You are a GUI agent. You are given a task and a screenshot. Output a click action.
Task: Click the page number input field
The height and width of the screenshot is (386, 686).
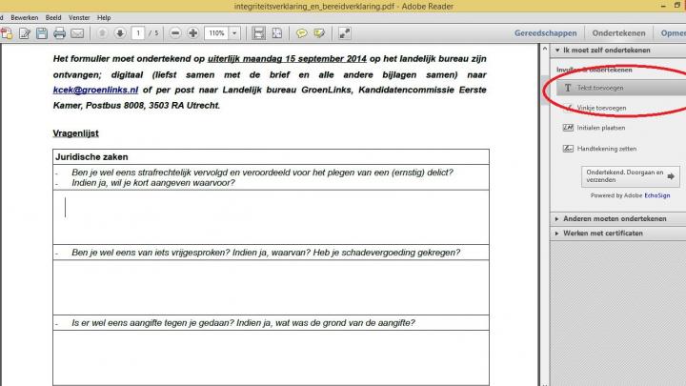(139, 33)
